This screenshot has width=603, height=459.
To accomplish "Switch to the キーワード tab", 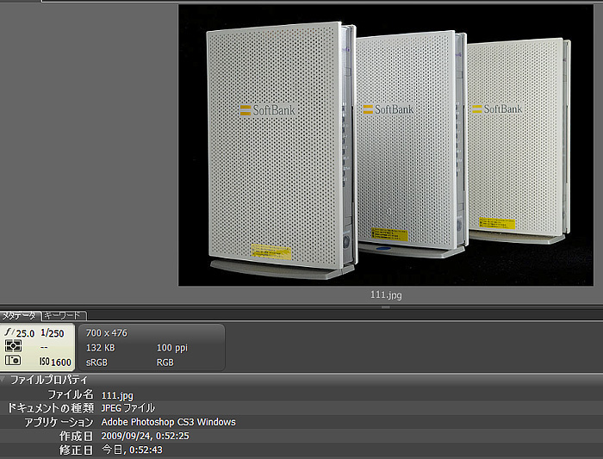I will pos(64,315).
